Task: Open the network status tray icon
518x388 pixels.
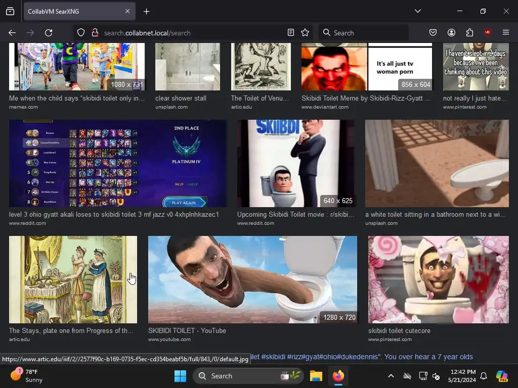Action: pos(423,376)
